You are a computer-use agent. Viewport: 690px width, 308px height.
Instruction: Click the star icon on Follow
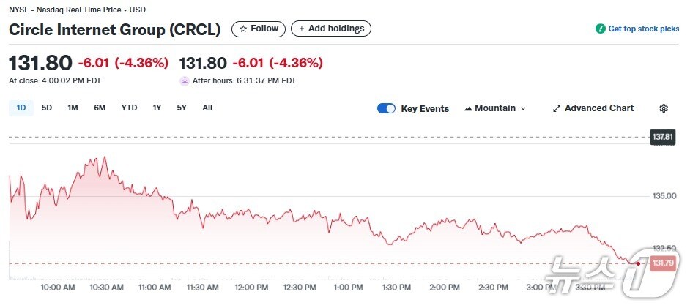pos(244,29)
